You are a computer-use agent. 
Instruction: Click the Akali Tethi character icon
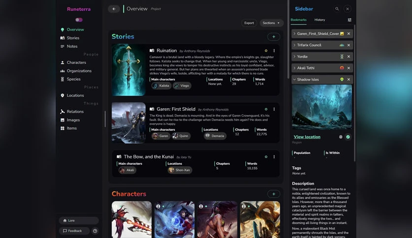pyautogui.click(x=342, y=68)
